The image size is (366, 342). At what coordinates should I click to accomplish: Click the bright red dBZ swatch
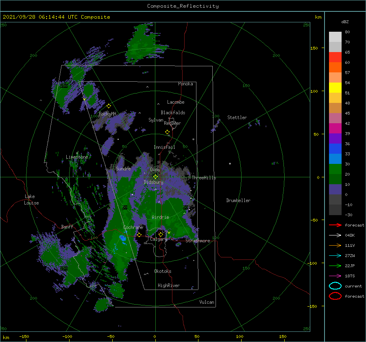[x=335, y=57]
